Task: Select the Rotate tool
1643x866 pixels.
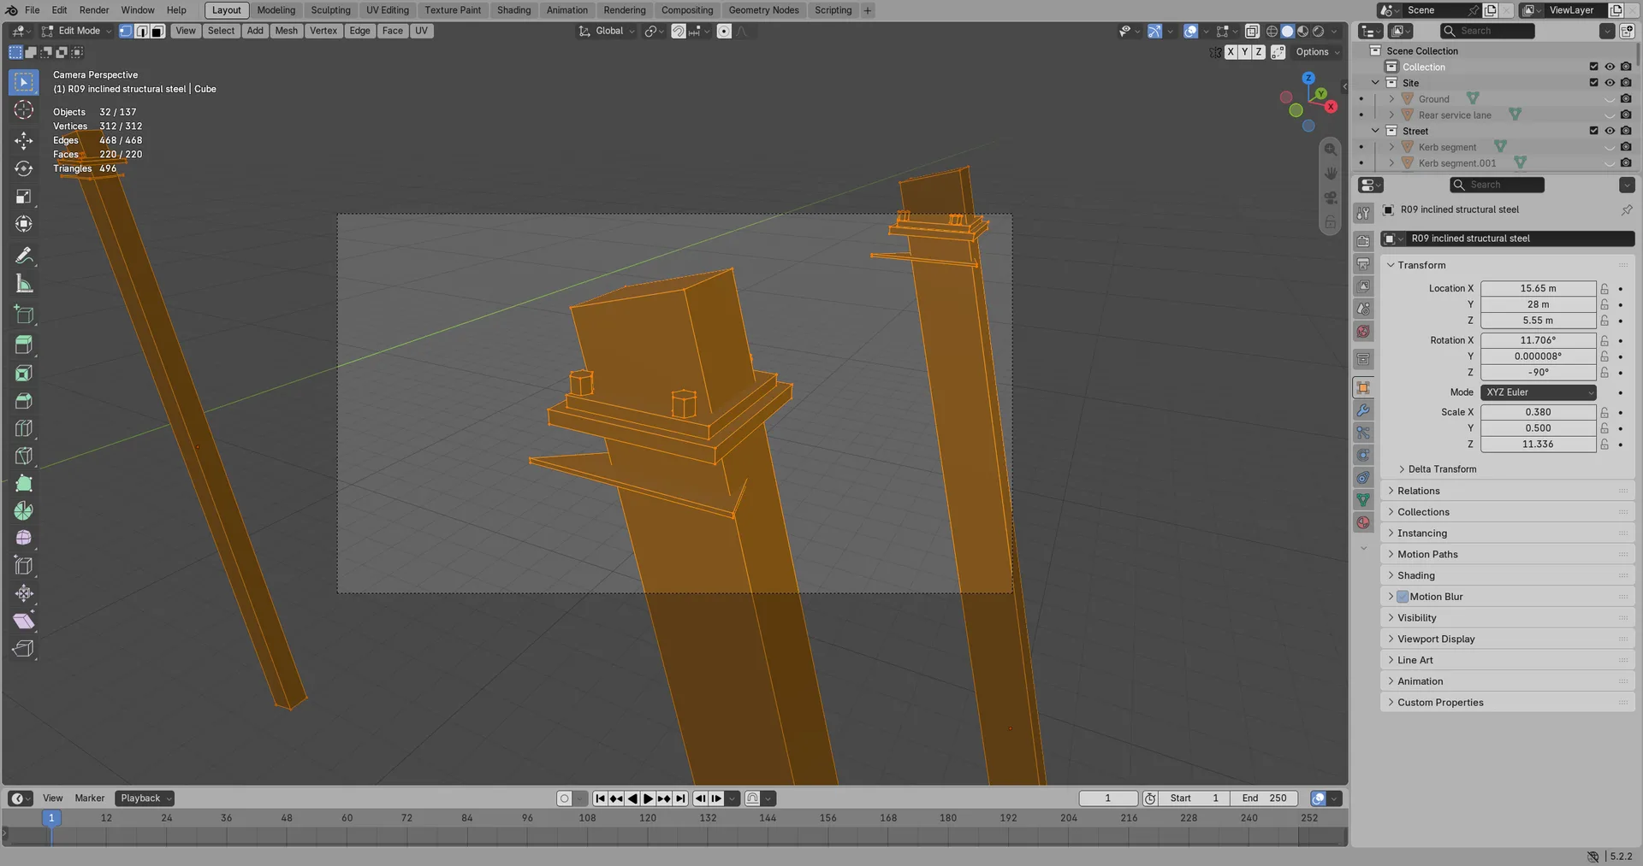Action: click(24, 168)
